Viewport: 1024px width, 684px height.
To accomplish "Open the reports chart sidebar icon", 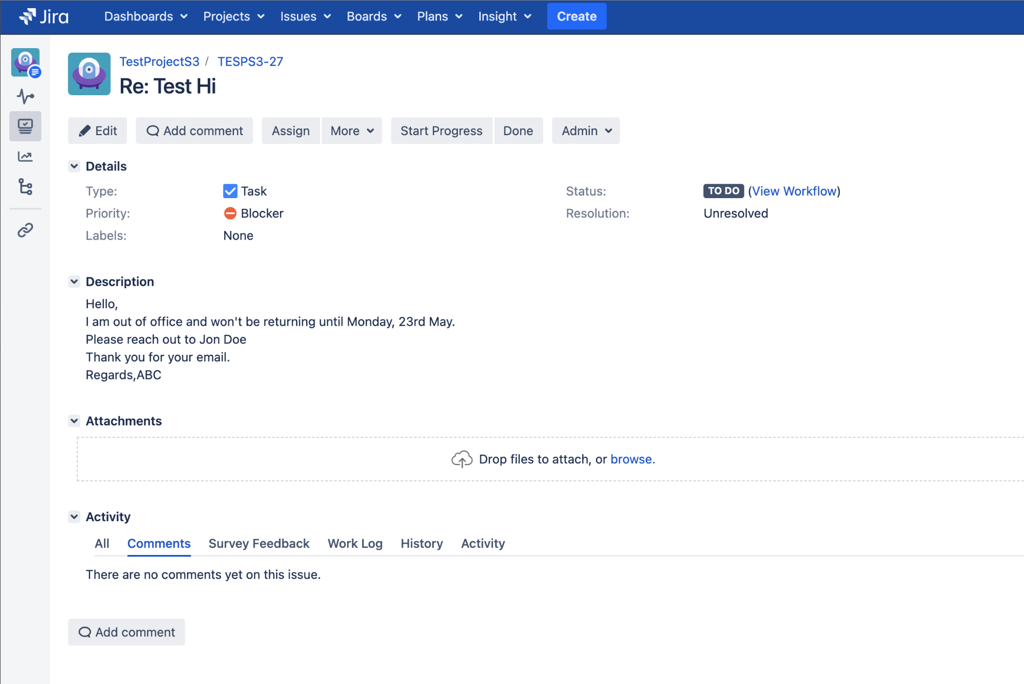I will point(25,157).
